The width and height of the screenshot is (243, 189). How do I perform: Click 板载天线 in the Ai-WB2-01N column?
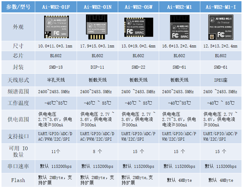pos(98,80)
